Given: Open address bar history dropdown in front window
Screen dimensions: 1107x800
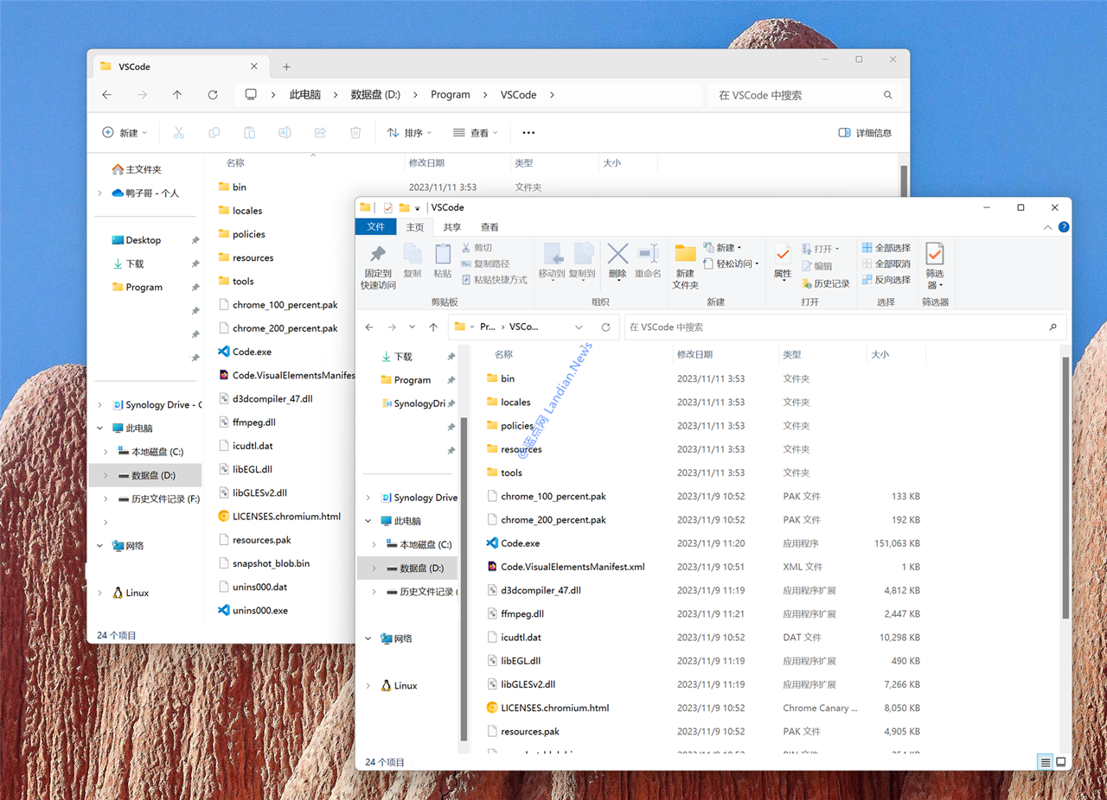Looking at the screenshot, I should (579, 327).
